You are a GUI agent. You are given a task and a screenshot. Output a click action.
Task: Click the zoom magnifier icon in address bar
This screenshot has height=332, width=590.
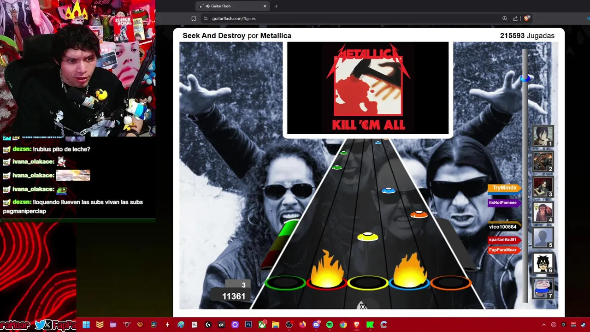point(505,18)
